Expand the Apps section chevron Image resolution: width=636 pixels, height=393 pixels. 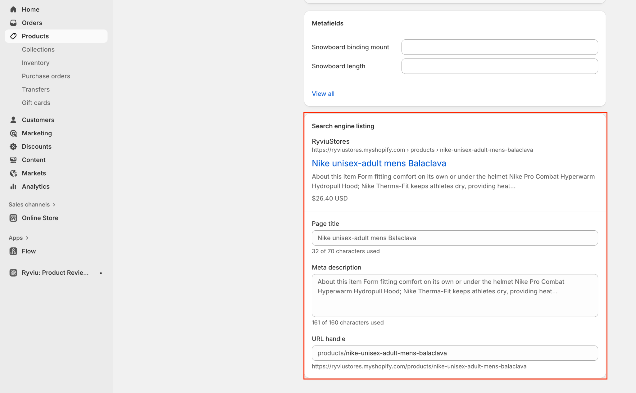27,238
